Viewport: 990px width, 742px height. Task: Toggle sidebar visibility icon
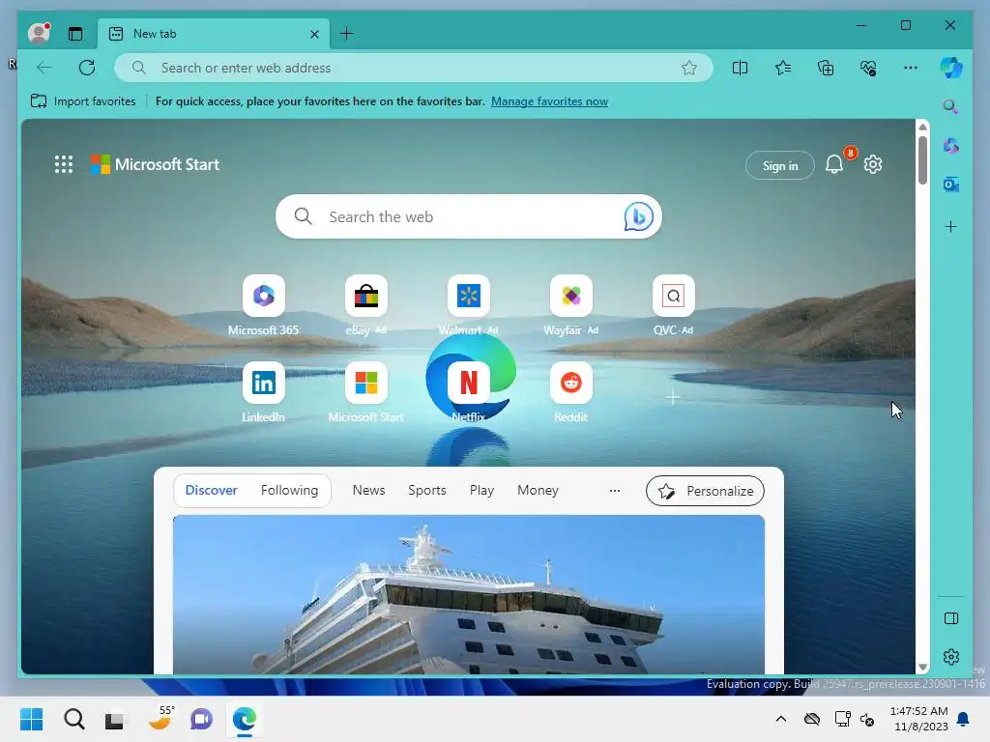[951, 618]
